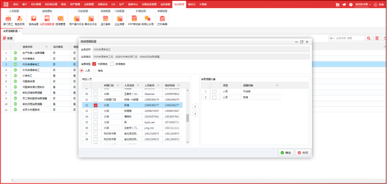Viewport: 387px width, 184px height.
Task: Click the red search magnifier icon
Action: click(x=369, y=39)
